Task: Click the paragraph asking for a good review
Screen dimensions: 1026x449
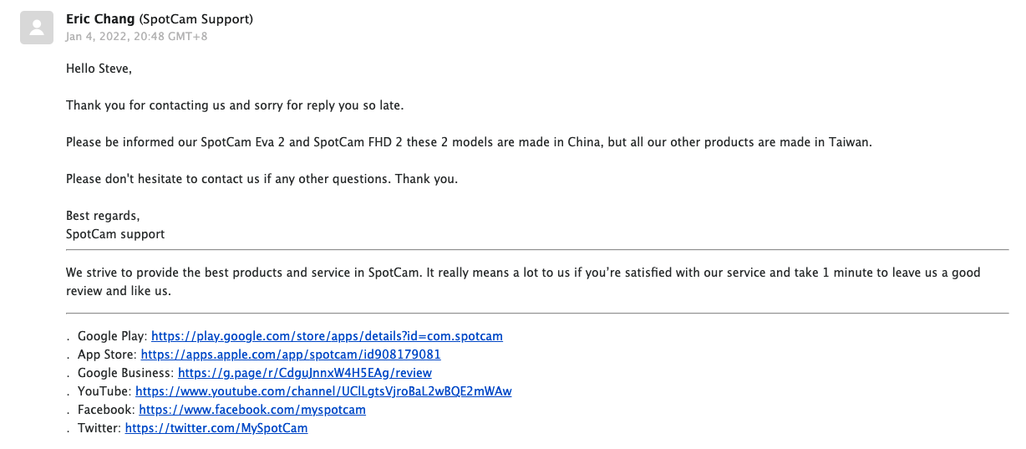Action: (523, 282)
